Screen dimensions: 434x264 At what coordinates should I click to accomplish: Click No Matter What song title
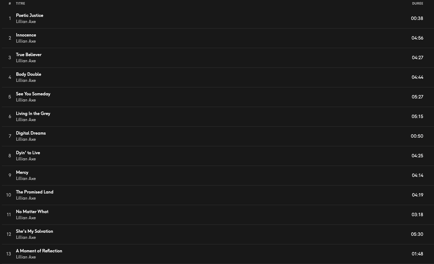click(x=32, y=212)
